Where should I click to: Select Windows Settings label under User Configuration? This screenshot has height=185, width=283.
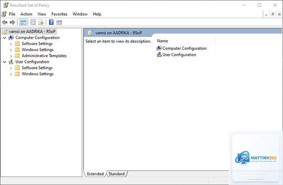37,74
